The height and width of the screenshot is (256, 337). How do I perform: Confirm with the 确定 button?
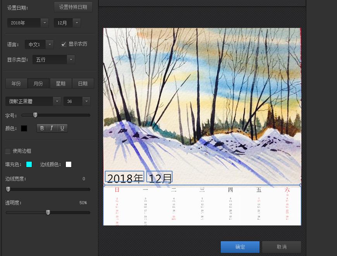(x=240, y=247)
